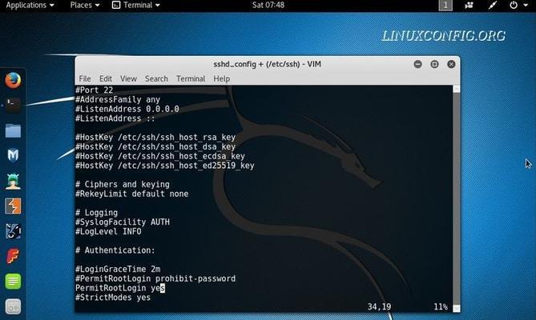This screenshot has height=320, width=536.
Task: Expand the Terminal app menu in top bar
Action: pos(136,5)
